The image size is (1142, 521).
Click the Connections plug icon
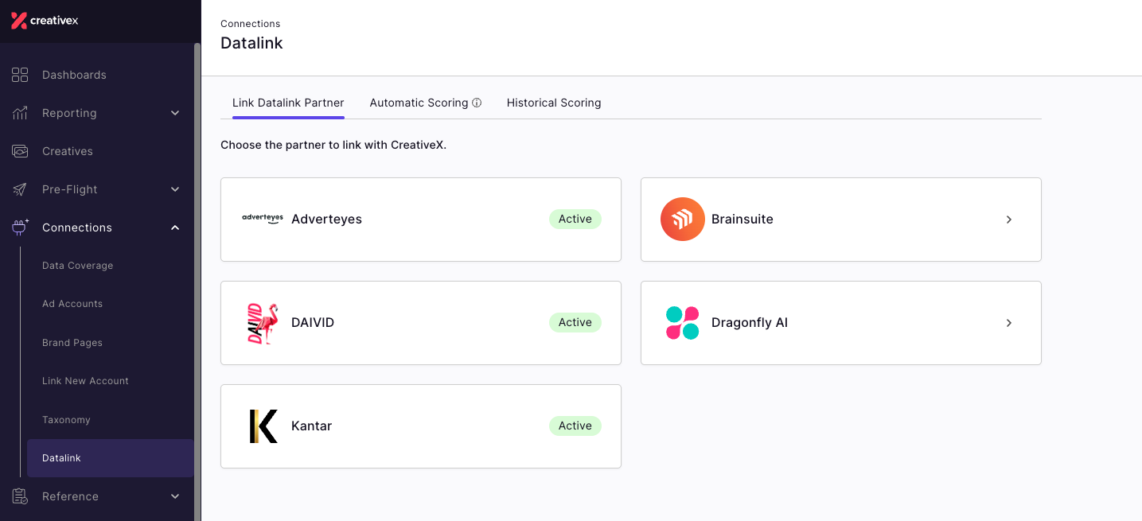20,227
